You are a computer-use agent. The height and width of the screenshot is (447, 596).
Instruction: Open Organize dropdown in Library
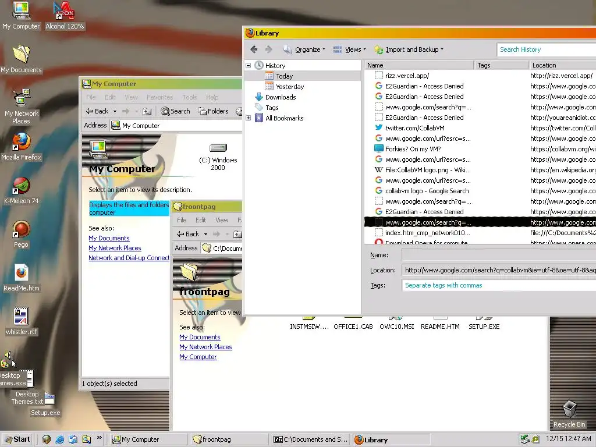point(304,49)
